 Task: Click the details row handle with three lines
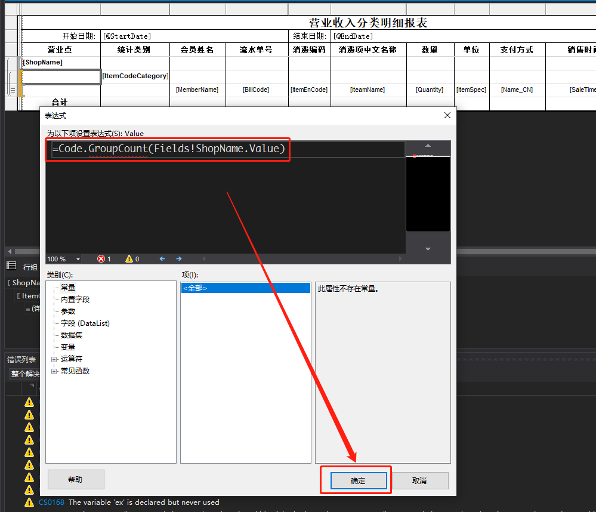point(13,90)
